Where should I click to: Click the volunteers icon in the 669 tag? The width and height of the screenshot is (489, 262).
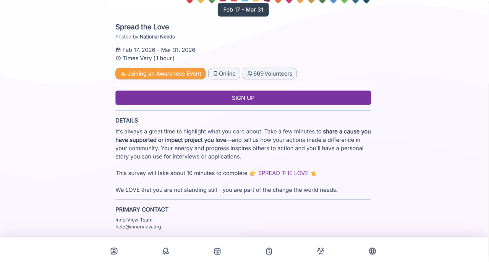point(250,74)
